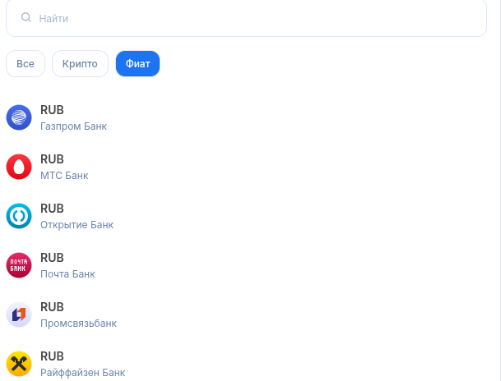Choose the Промсвязьбанк name label
501x381 pixels.
click(x=79, y=324)
